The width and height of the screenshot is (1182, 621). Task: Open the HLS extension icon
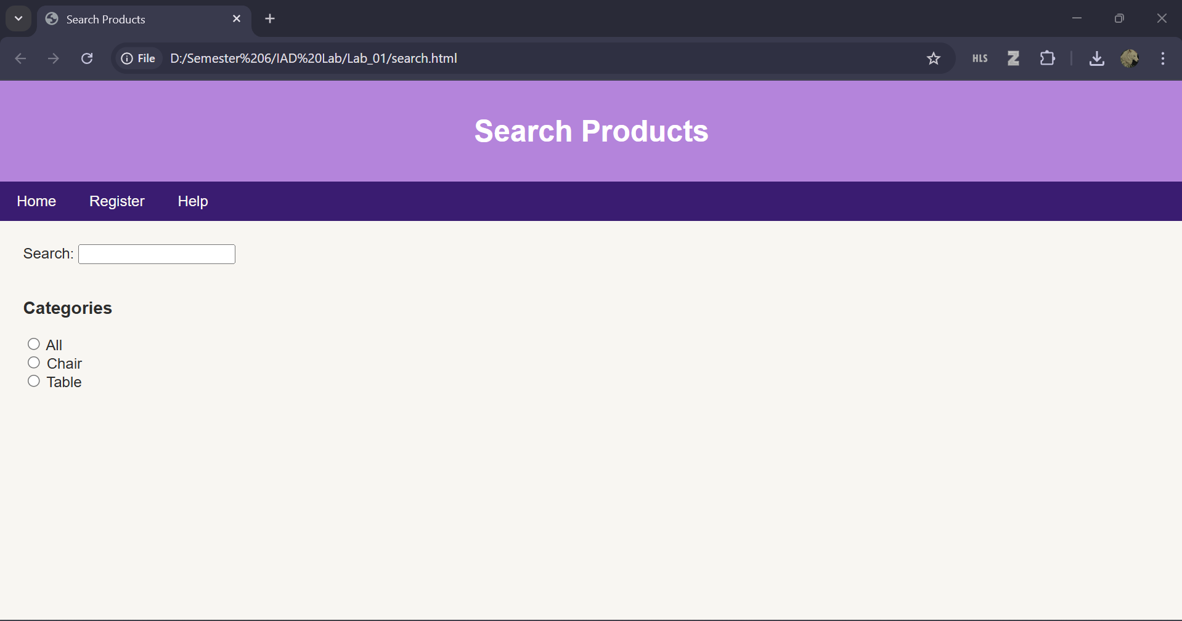[x=980, y=58]
